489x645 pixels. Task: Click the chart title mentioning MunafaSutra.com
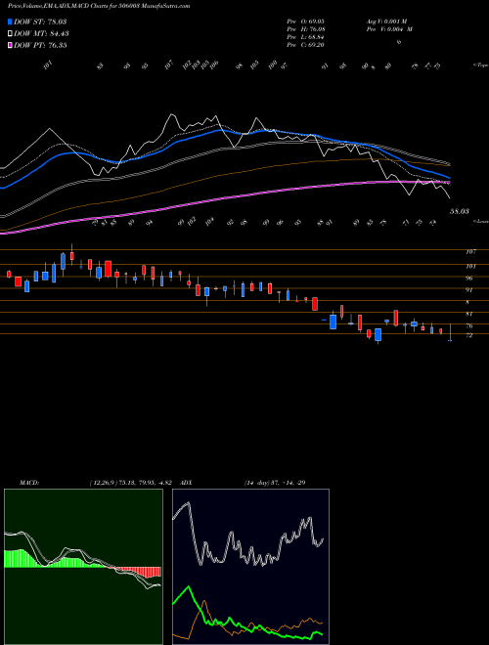(99, 7)
